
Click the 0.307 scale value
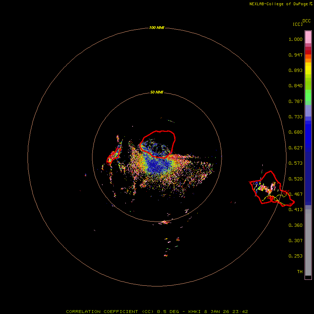click(x=296, y=241)
